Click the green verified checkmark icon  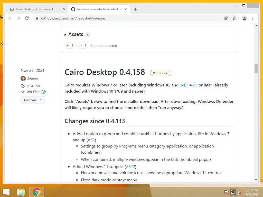click(44, 92)
